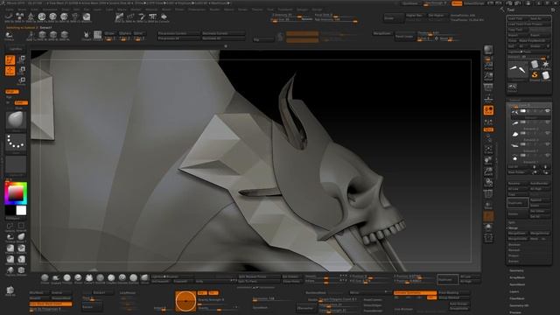This screenshot has height=315, width=560.
Task: Click Duplicate in the Subtool panel
Action: click(517, 203)
